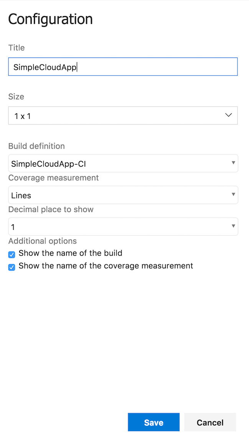This screenshot has width=249, height=445.
Task: Click the Configuration heading
Action: pyautogui.click(x=50, y=19)
